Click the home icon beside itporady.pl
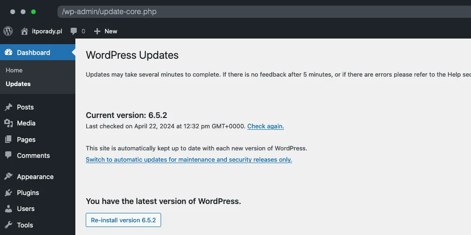This screenshot has width=471, height=235. click(x=24, y=31)
